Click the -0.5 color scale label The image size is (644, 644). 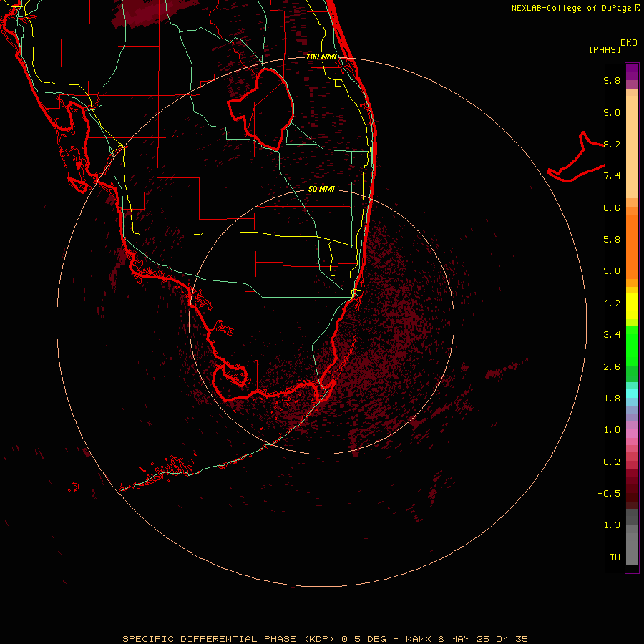pos(609,494)
